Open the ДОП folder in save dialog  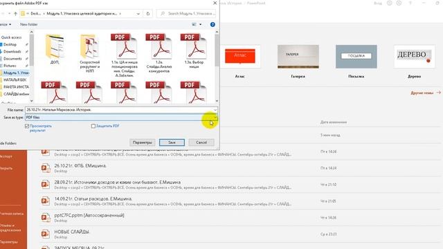pos(55,48)
